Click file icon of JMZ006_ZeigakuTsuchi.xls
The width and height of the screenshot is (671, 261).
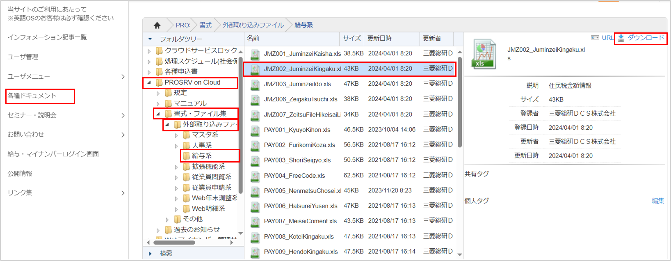255,100
